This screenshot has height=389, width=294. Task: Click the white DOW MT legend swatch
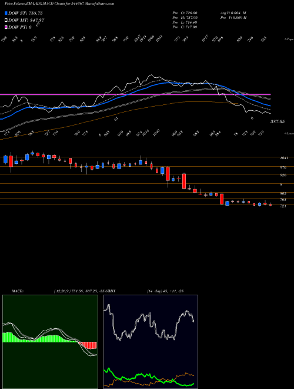(6, 21)
